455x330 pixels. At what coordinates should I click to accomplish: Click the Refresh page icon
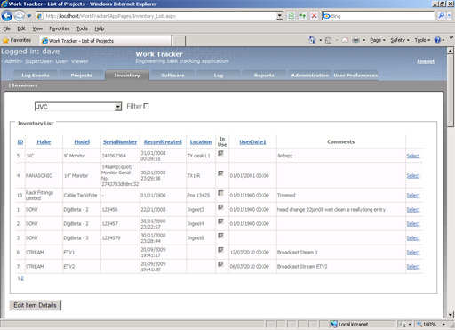302,16
